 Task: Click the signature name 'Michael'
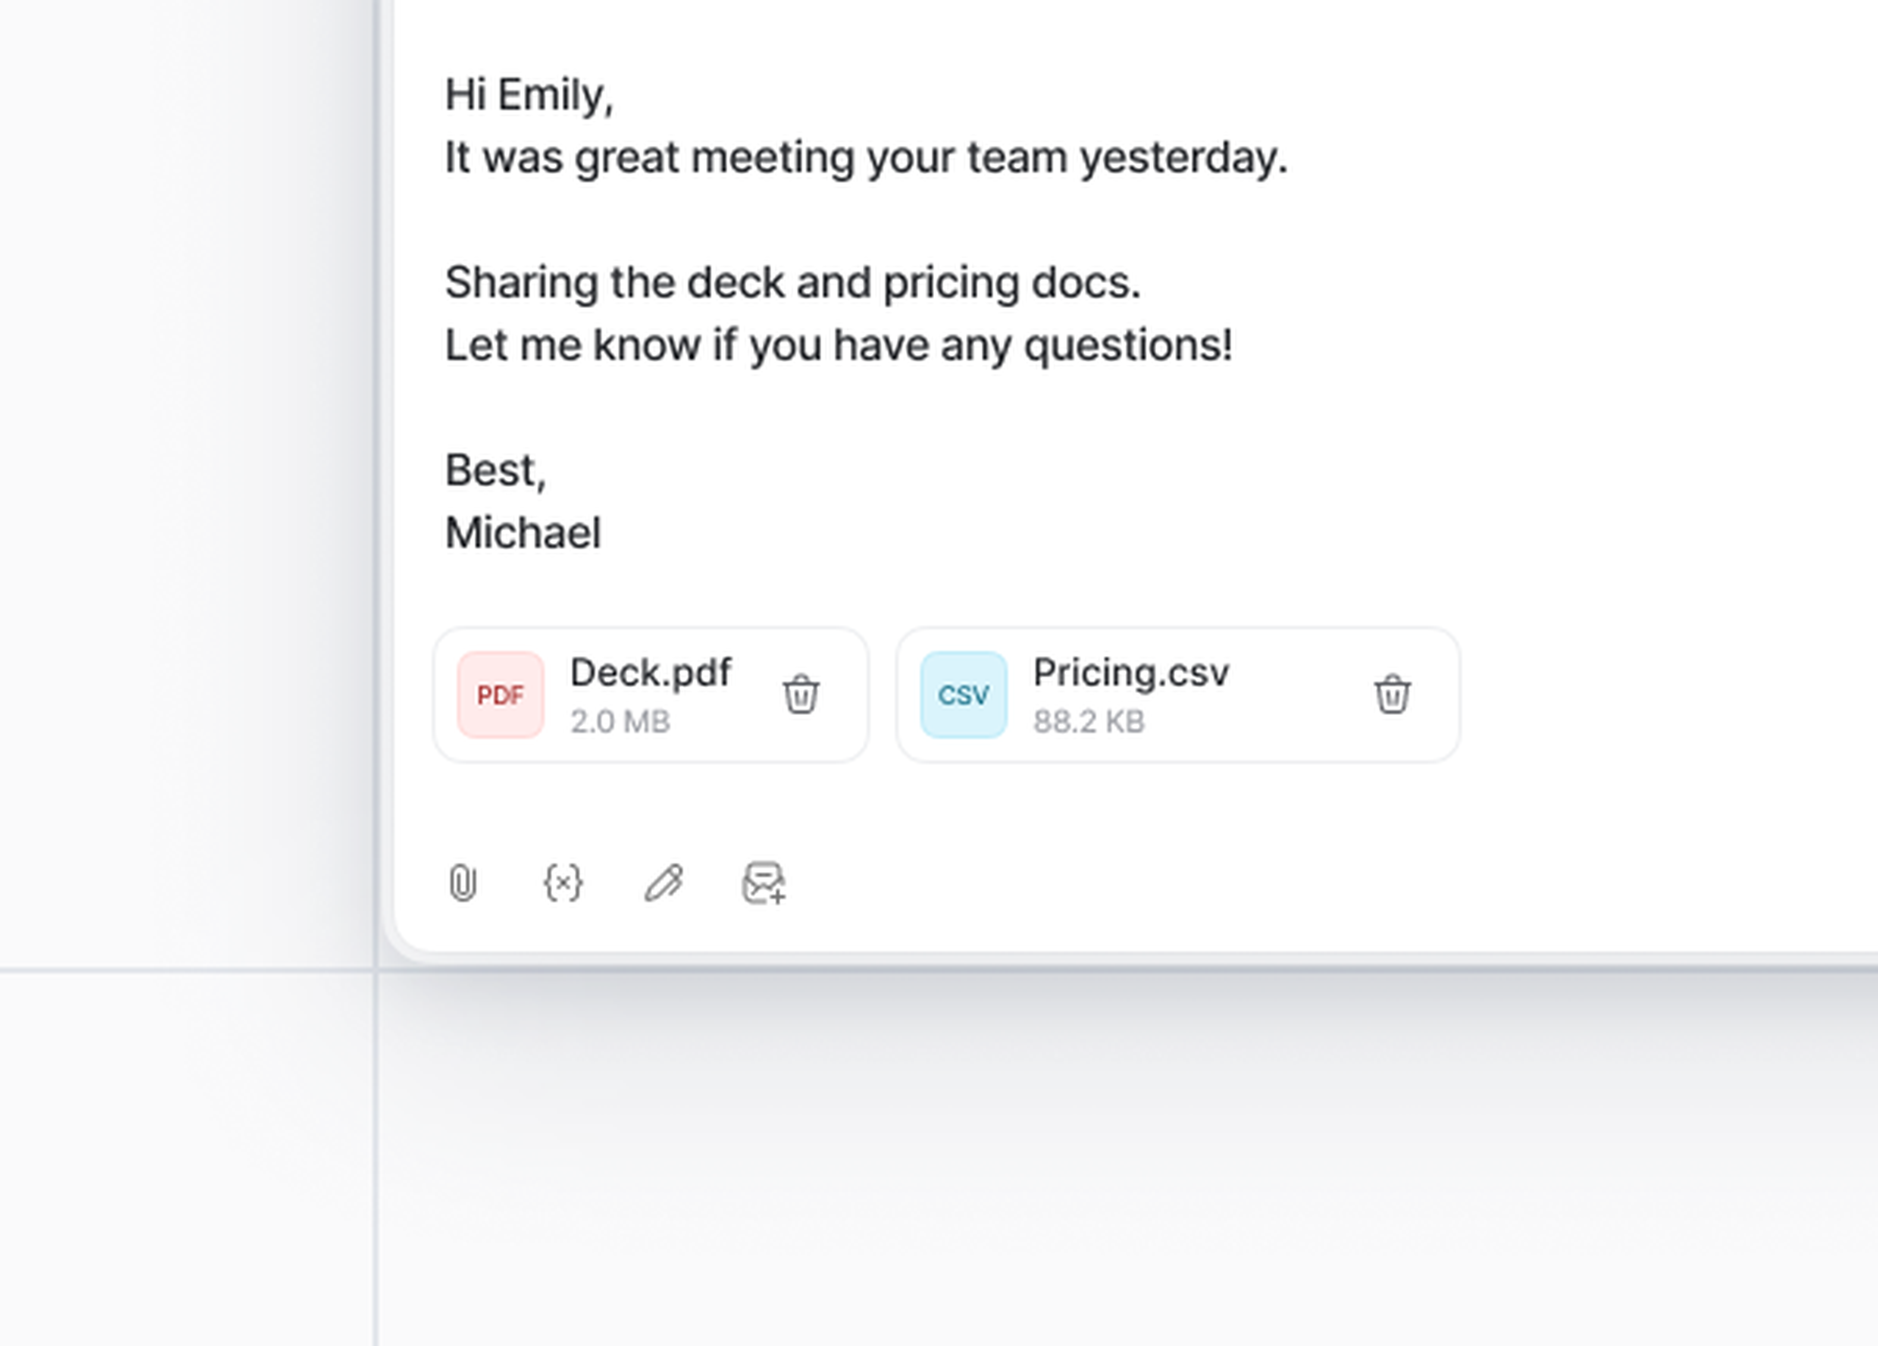pyautogui.click(x=522, y=533)
